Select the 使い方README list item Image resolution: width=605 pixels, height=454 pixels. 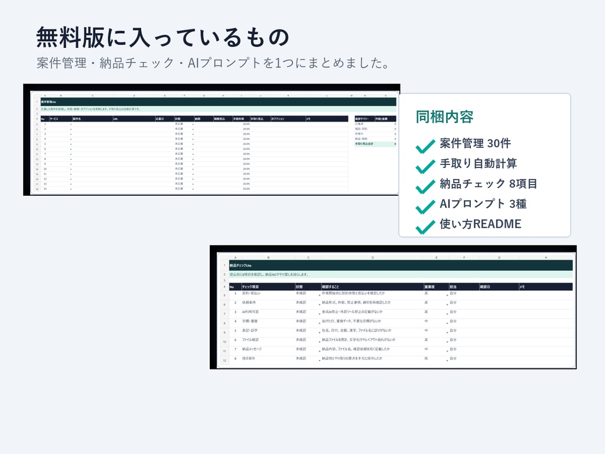pyautogui.click(x=480, y=224)
